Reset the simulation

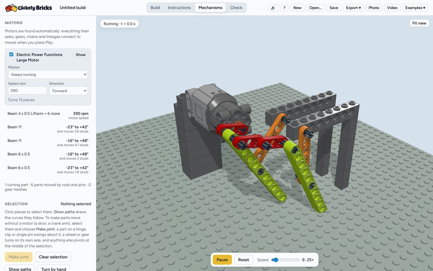pyautogui.click(x=244, y=260)
